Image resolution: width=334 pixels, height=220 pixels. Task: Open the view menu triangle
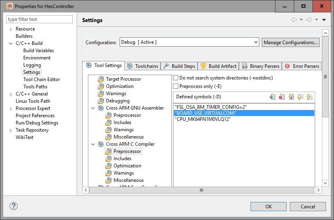324,20
